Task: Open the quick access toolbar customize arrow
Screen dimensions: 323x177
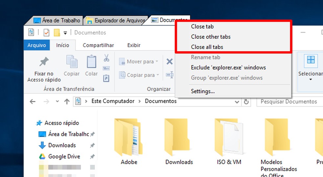Action: click(x=65, y=33)
